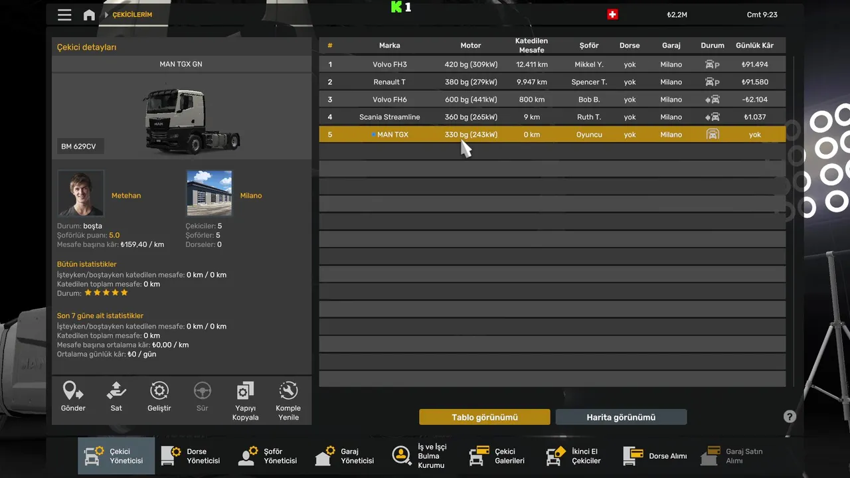
Task: Go to the home screen icon
Action: [x=89, y=15]
